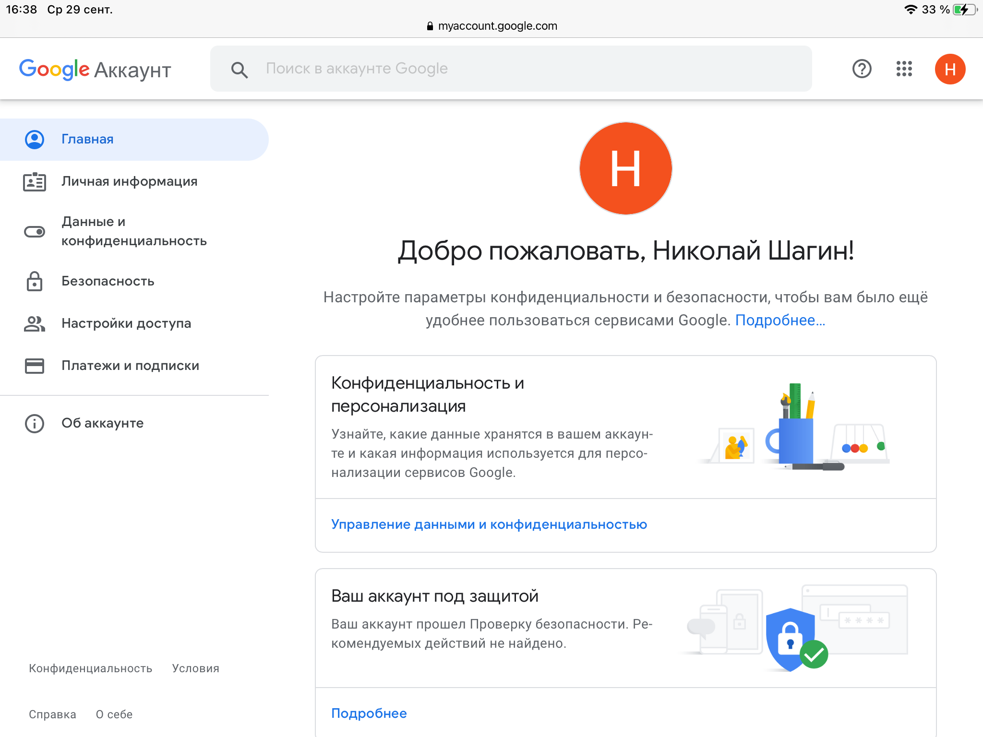Click the Личная информация ID card icon
This screenshot has width=983, height=737.
coord(35,182)
